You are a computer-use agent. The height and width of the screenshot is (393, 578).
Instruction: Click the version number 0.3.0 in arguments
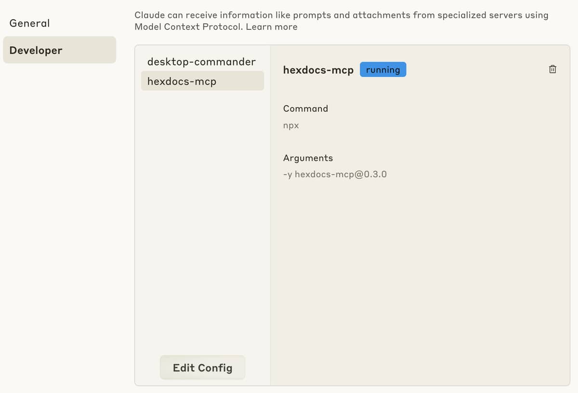pos(375,174)
